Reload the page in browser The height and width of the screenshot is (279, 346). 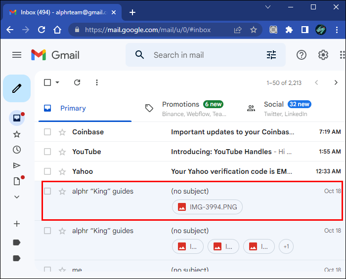[42, 30]
